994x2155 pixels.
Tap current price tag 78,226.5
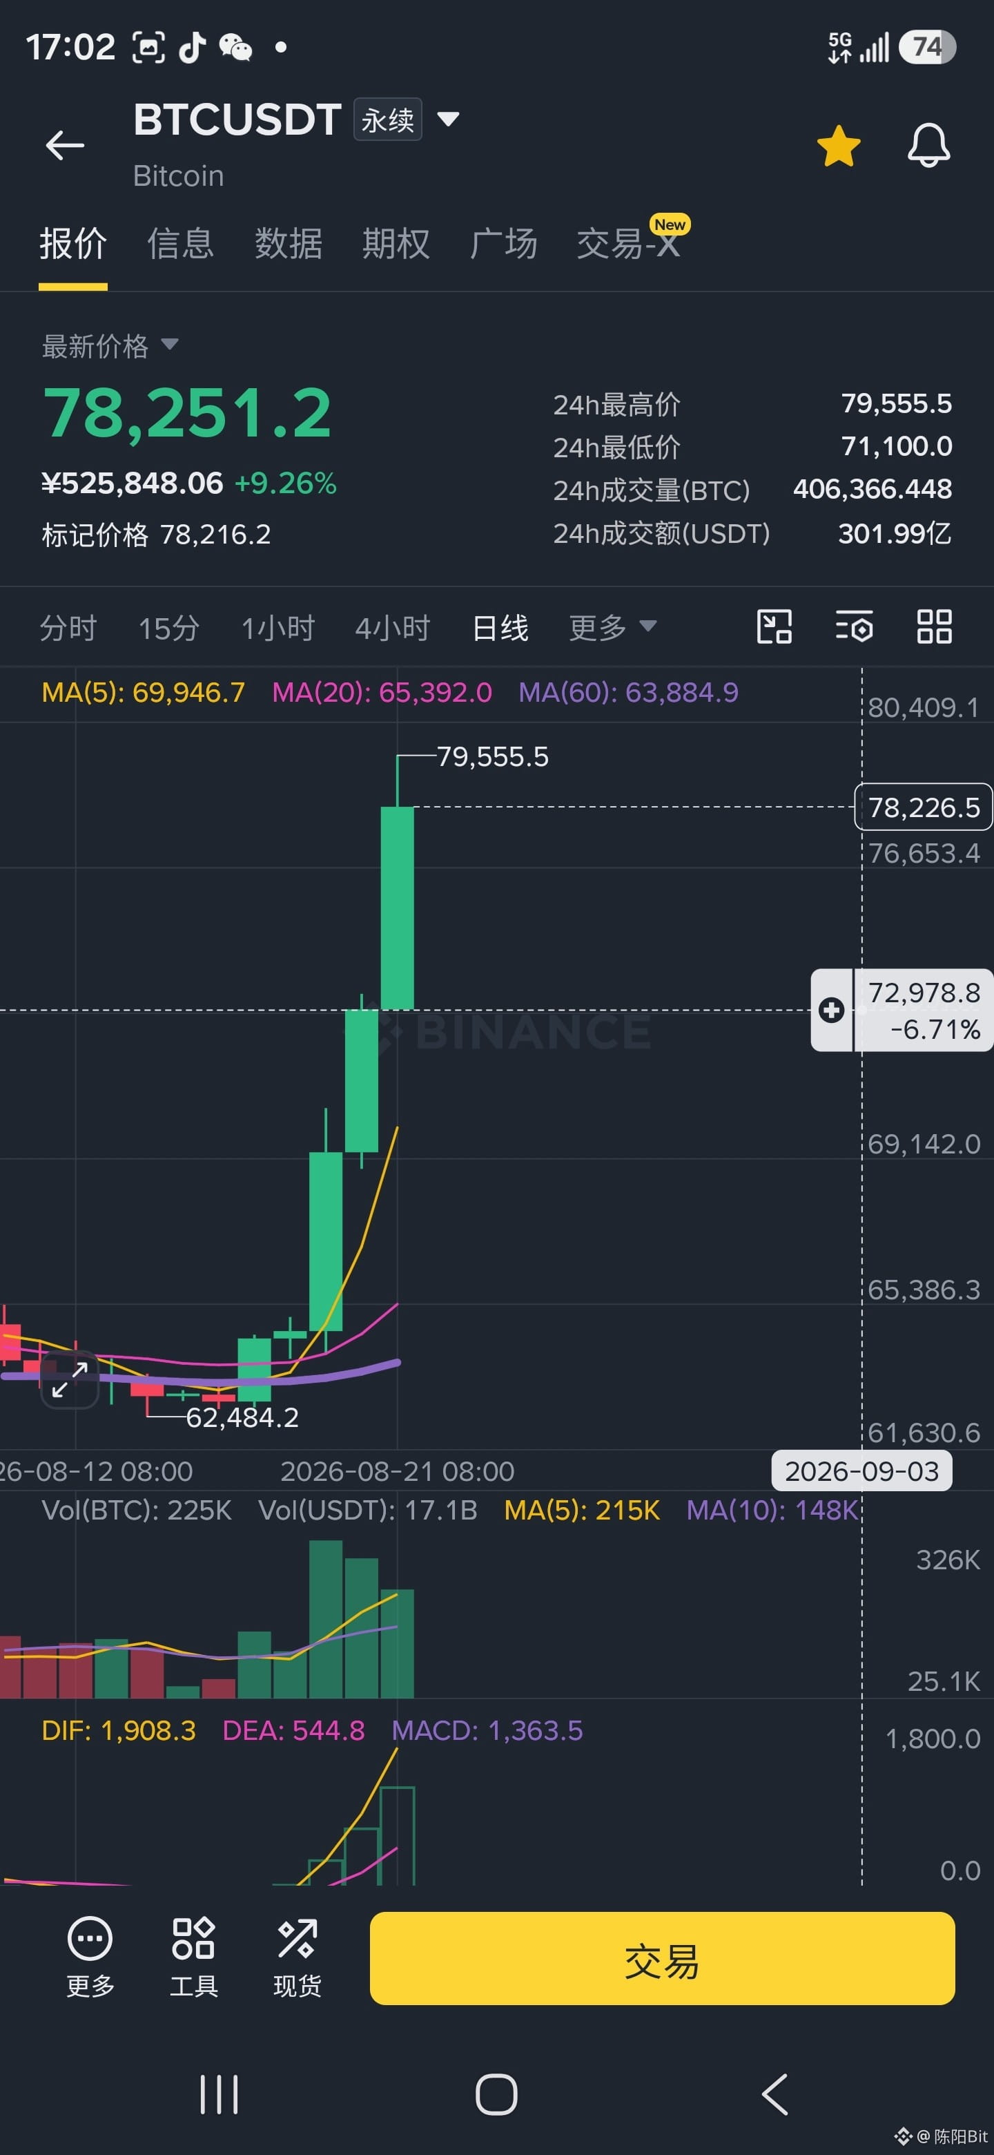coord(923,807)
